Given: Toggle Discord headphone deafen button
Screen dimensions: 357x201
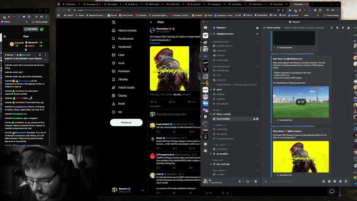Looking at the screenshot, I should [247, 181].
